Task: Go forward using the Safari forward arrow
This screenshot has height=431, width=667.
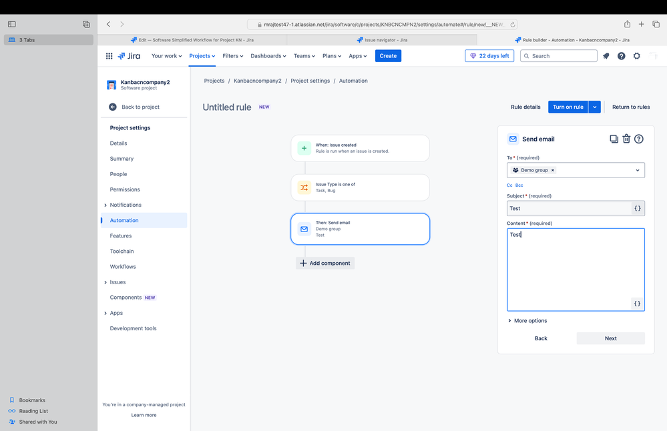Action: coord(122,24)
